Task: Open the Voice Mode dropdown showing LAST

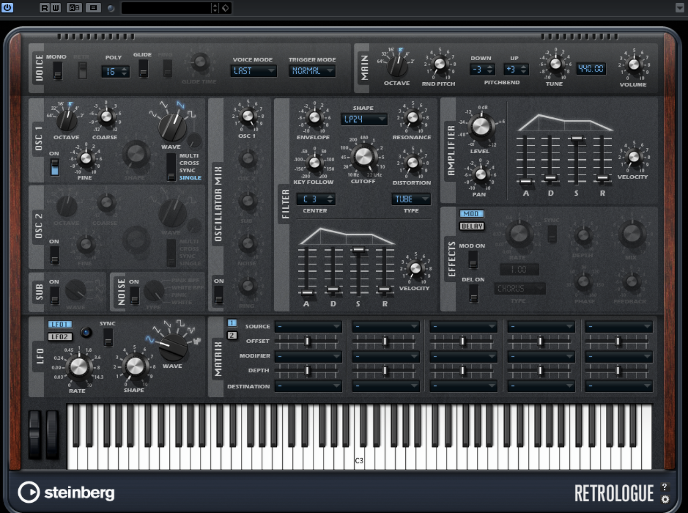Action: pyautogui.click(x=254, y=71)
